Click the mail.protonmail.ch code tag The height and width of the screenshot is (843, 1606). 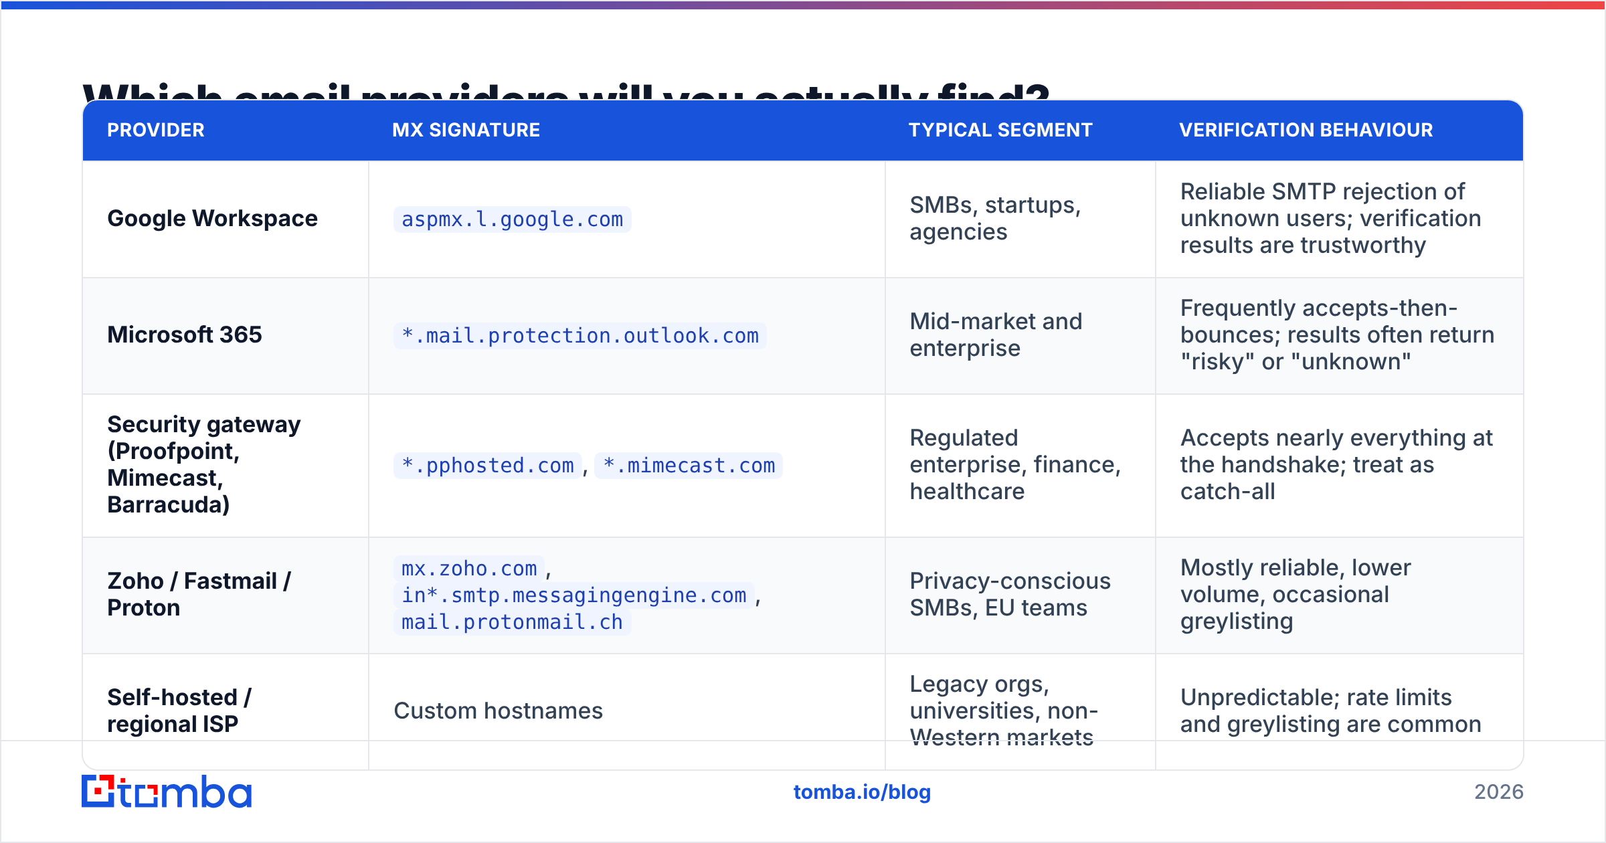[x=512, y=622]
